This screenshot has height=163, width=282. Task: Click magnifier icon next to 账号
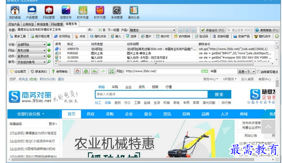click(x=49, y=62)
